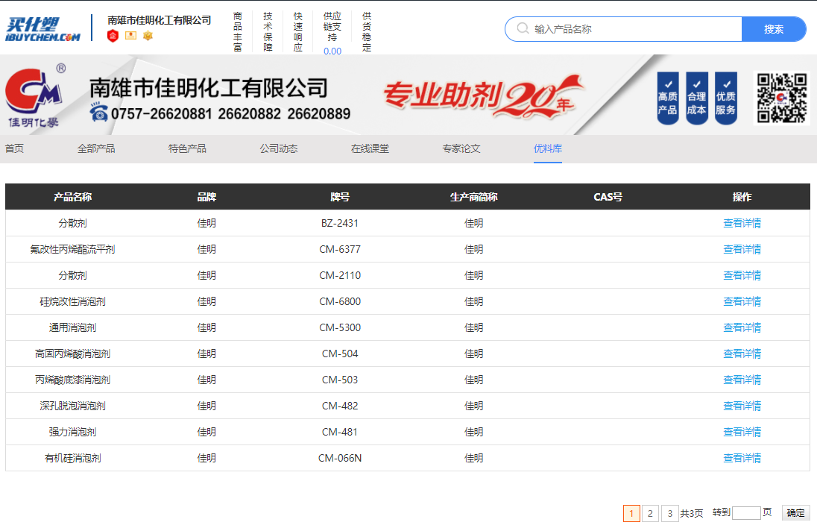817x531 pixels.
Task: Click the QR code image
Action: [781, 98]
